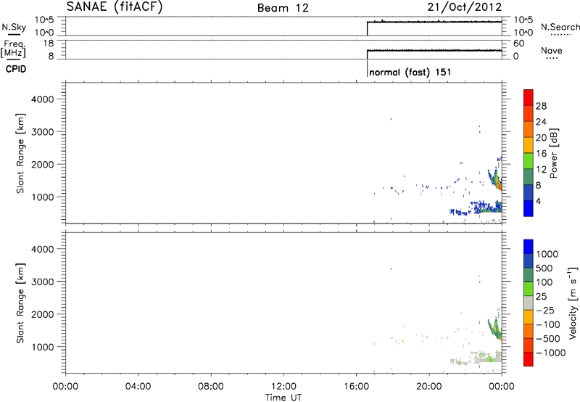Click the sky noise trace in N.Sky panel

[x=434, y=22]
